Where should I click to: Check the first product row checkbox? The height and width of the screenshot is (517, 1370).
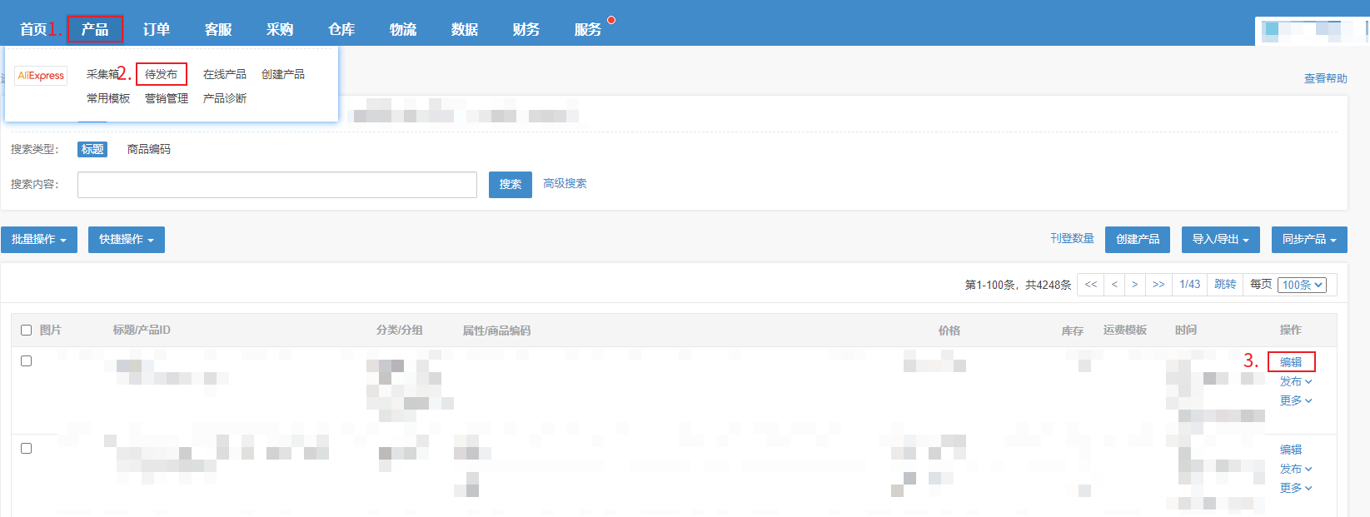26,361
